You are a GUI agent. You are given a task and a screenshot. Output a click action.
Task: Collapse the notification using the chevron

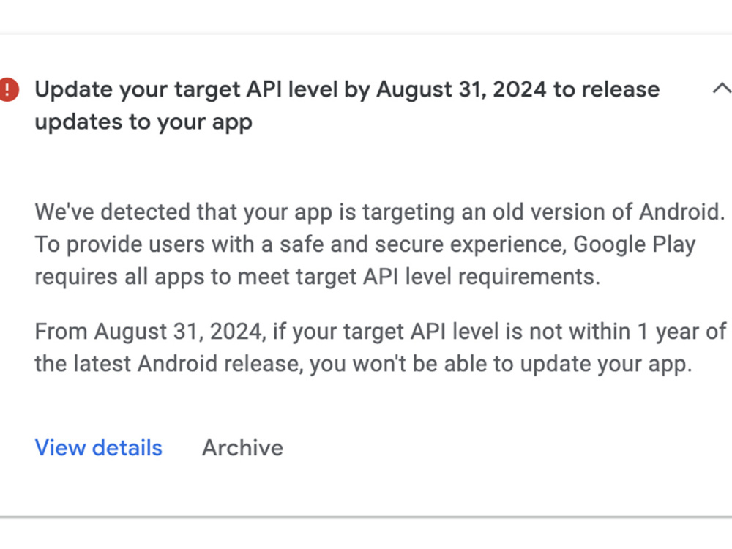pos(722,88)
